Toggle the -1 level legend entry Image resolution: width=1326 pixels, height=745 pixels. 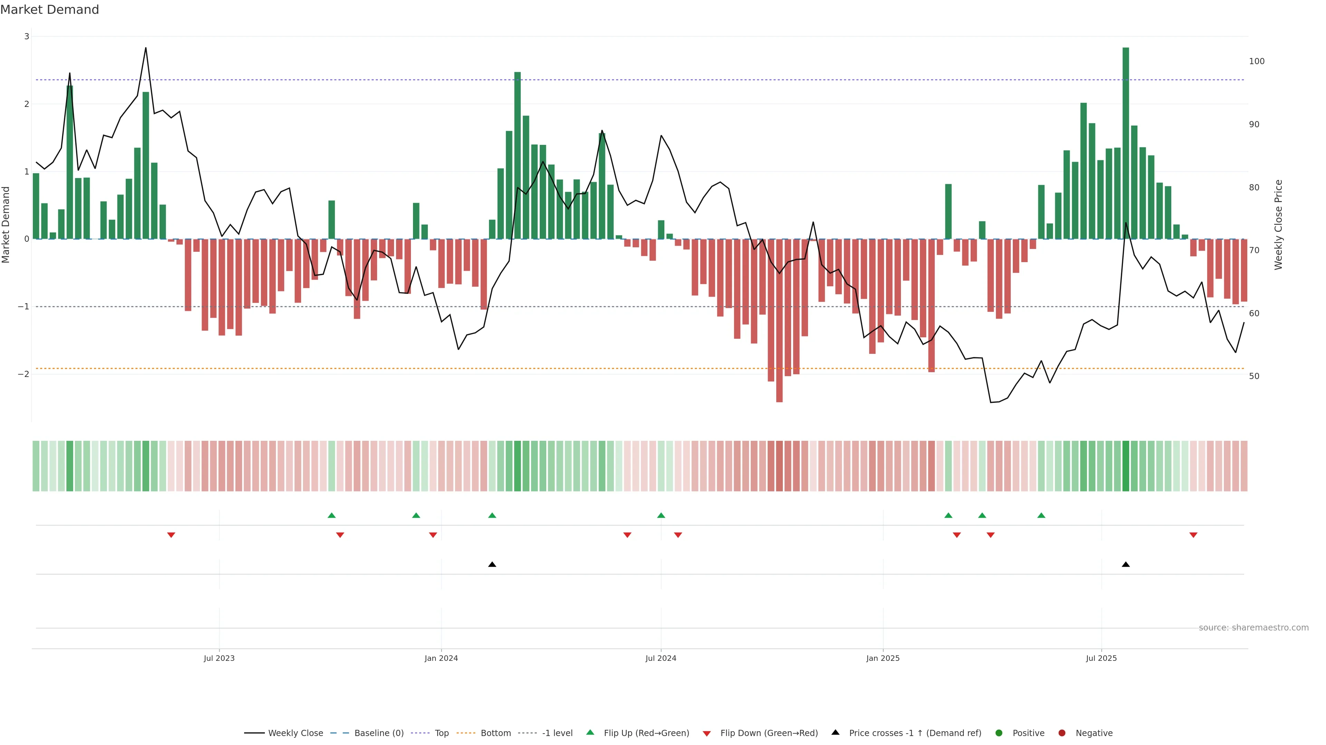[557, 733]
